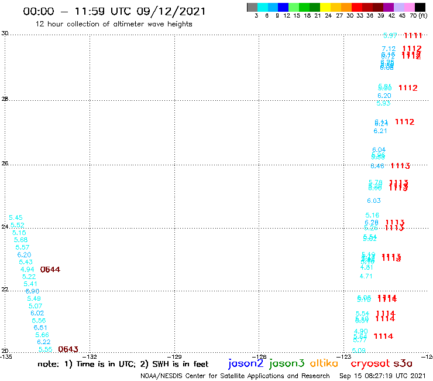Screen dimensions: 433x381
Task: Click the wave height value '5.16'
Action: coord(372,215)
